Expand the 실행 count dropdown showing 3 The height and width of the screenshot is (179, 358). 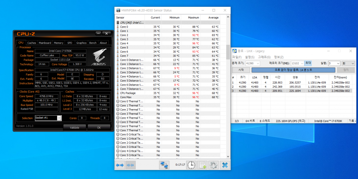click(x=338, y=63)
